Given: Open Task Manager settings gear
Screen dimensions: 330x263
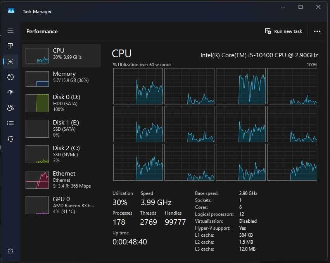Looking at the screenshot, I should tap(10, 251).
